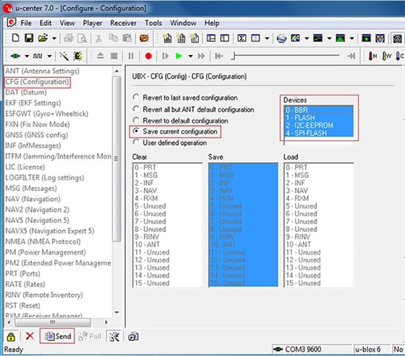Click the Cut scissors icon
The image size is (405, 356).
click(x=98, y=38)
